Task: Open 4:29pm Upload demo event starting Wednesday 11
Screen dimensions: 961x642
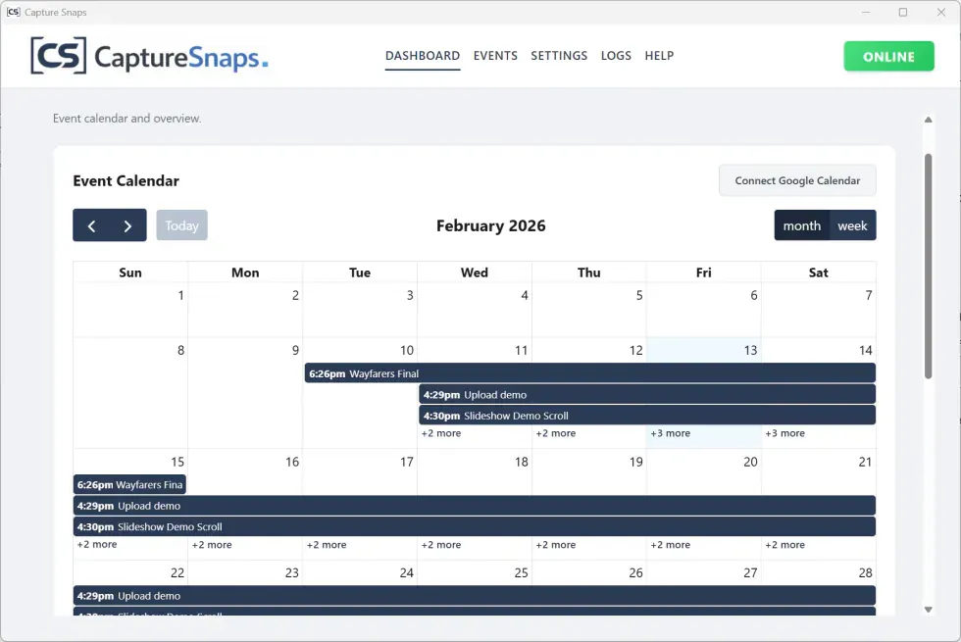Action: [x=647, y=394]
